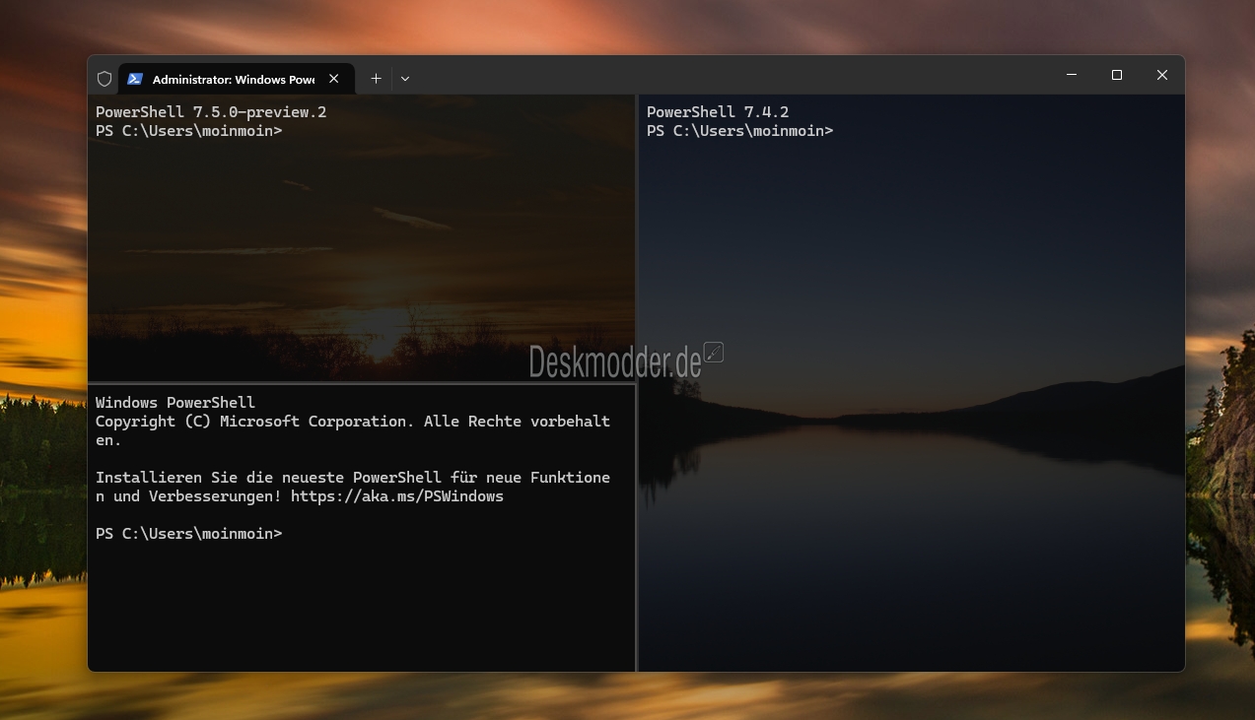Click the PowerShell 7.5.0-preview.2 header text

211,112
